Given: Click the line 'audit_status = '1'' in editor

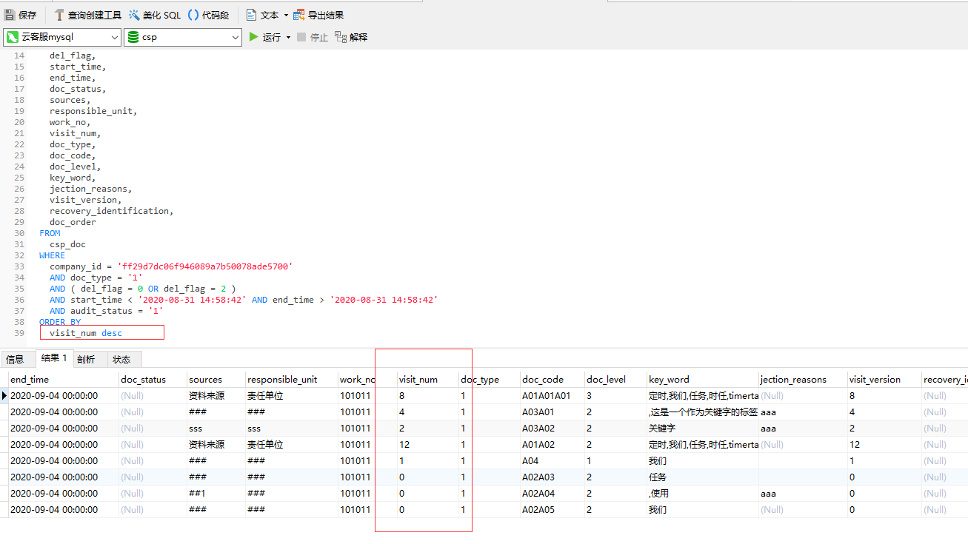Looking at the screenshot, I should (107, 311).
